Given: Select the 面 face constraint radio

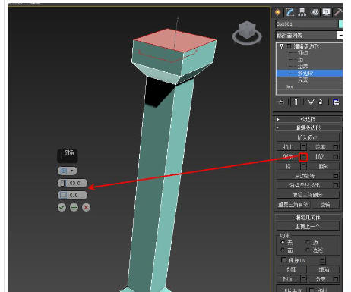Looking at the screenshot, I should point(283,250).
